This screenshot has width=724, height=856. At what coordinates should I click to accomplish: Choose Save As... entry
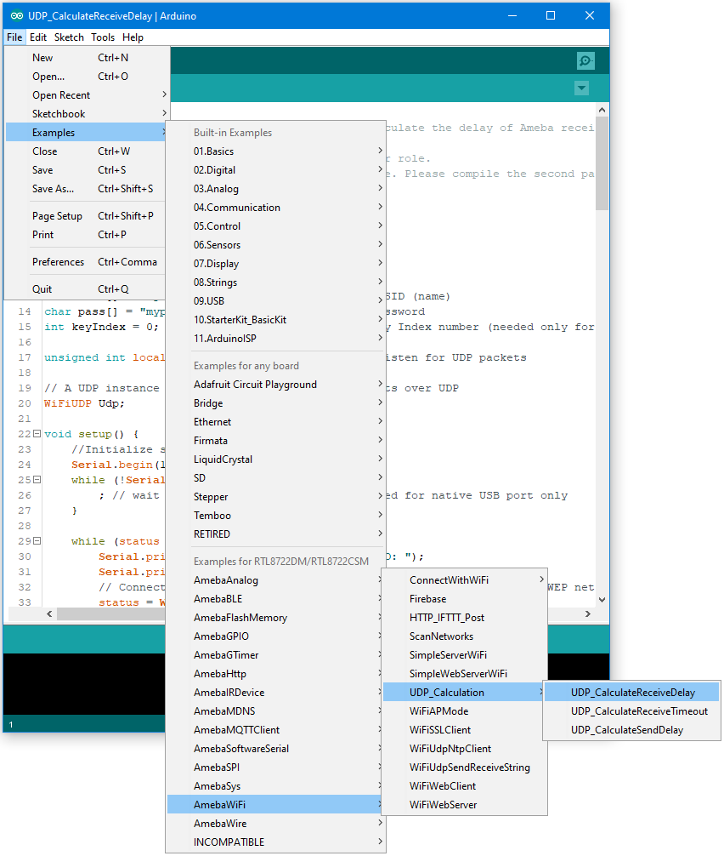pos(86,188)
